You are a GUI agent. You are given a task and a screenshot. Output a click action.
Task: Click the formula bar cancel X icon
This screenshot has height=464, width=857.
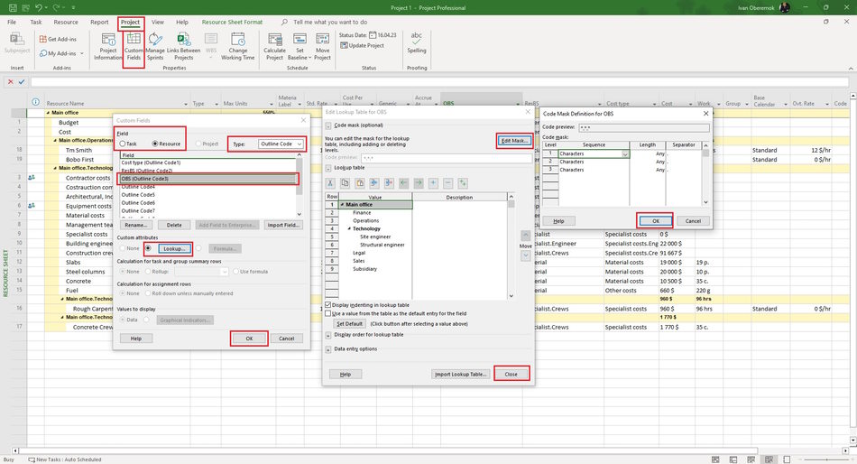(11, 81)
